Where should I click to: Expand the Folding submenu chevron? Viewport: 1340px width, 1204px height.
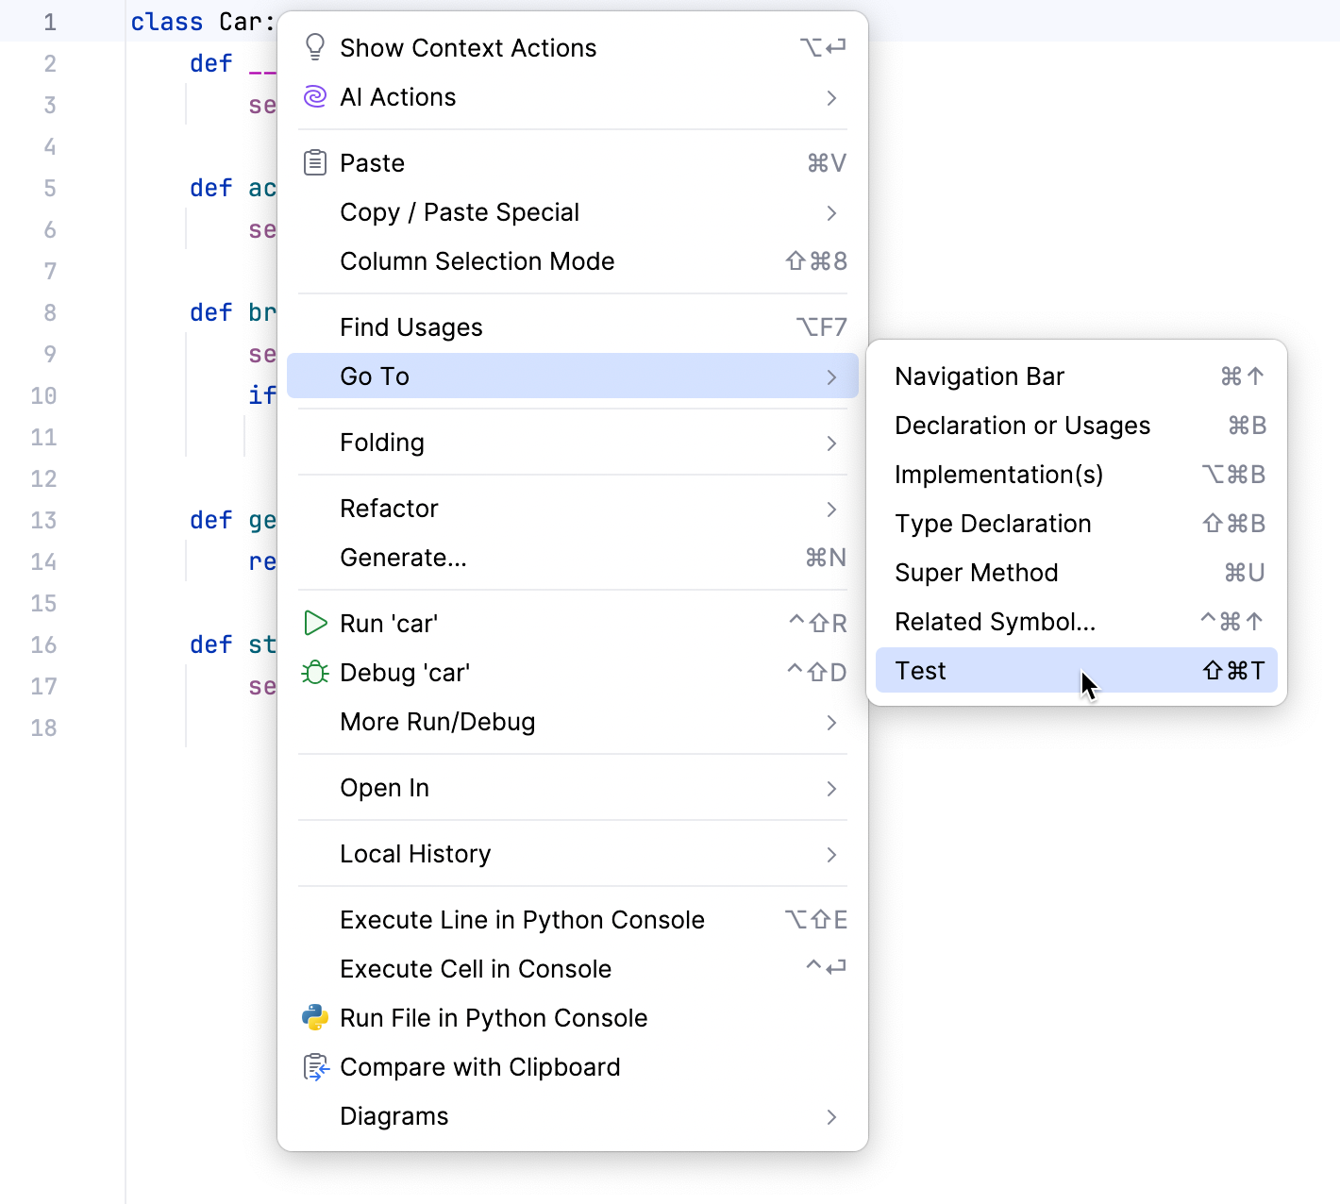831,443
